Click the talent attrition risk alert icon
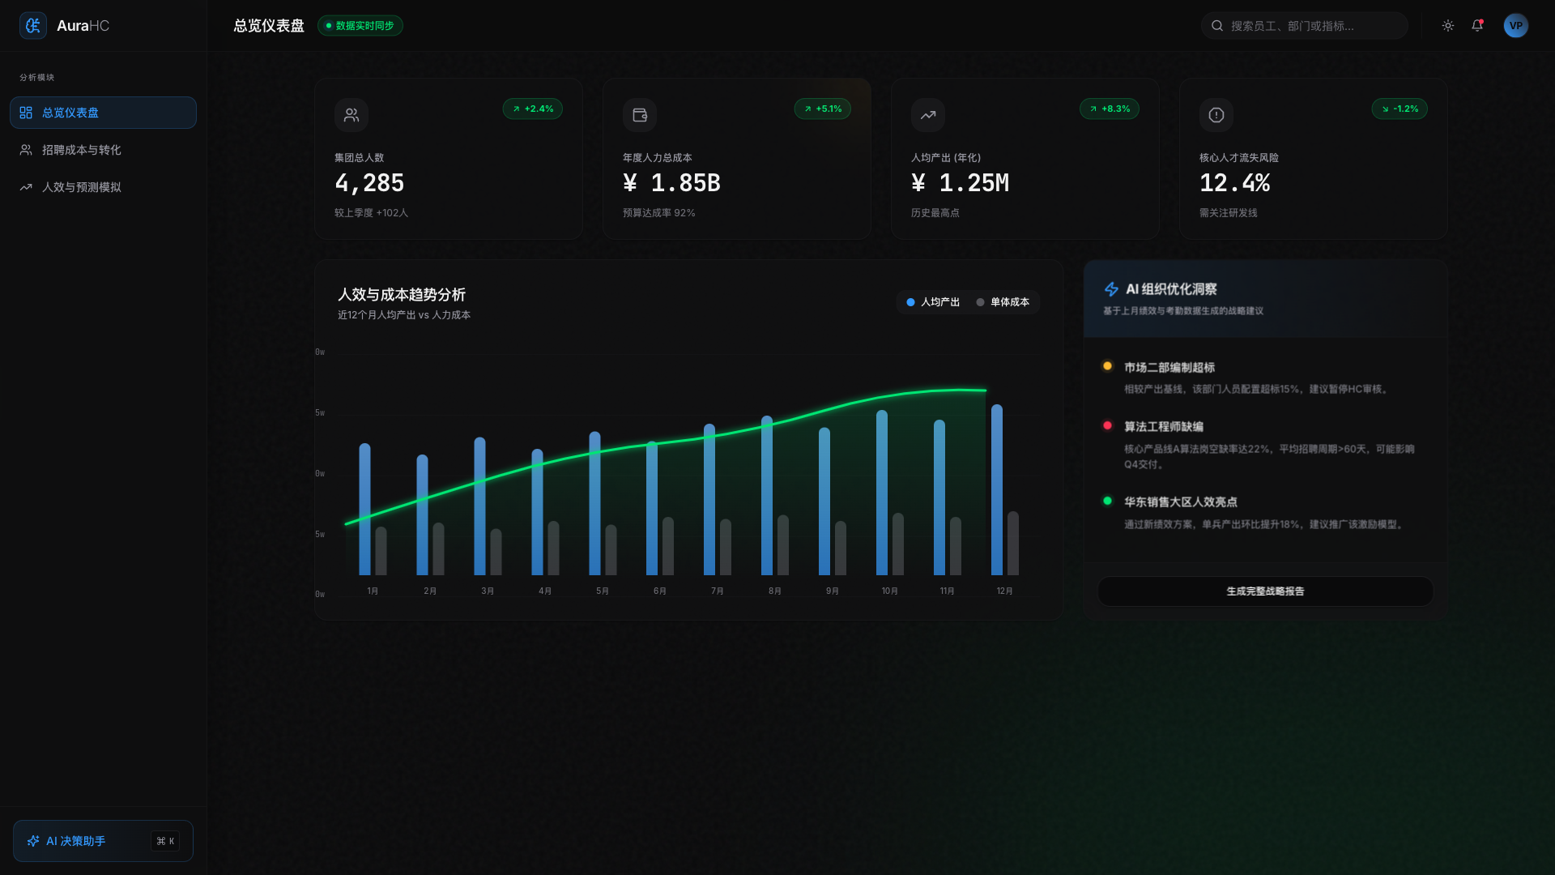The height and width of the screenshot is (875, 1555). click(x=1216, y=115)
